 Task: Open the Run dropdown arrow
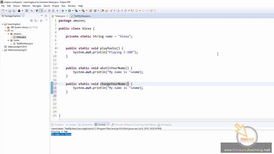tap(73, 11)
